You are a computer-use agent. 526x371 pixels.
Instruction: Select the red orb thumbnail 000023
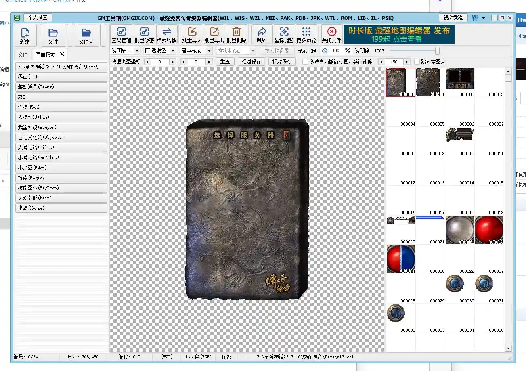[x=489, y=230]
